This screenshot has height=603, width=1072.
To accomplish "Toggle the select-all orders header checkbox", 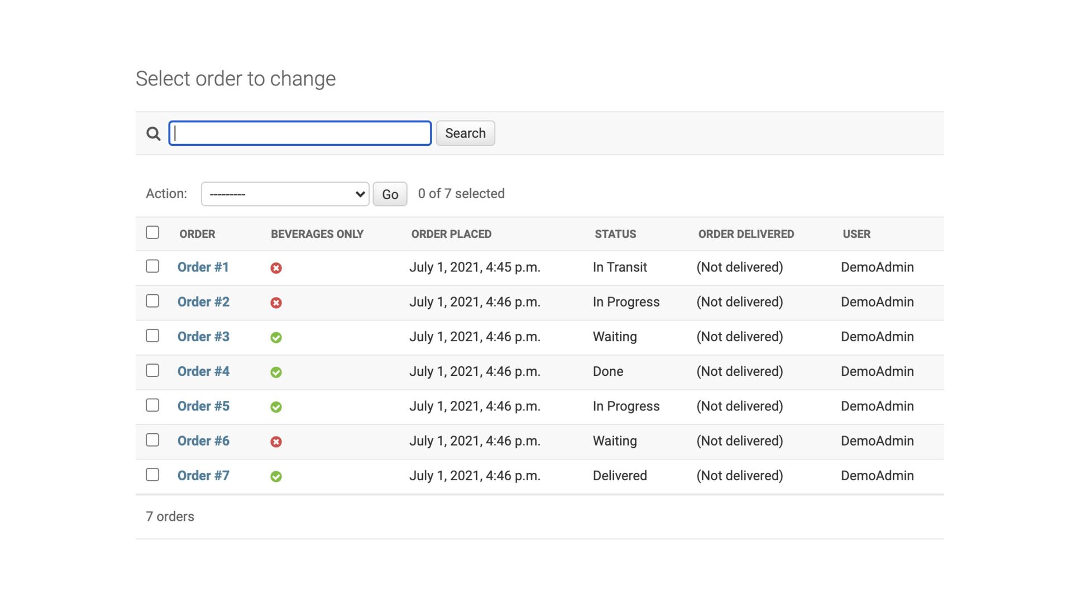I will [x=152, y=232].
